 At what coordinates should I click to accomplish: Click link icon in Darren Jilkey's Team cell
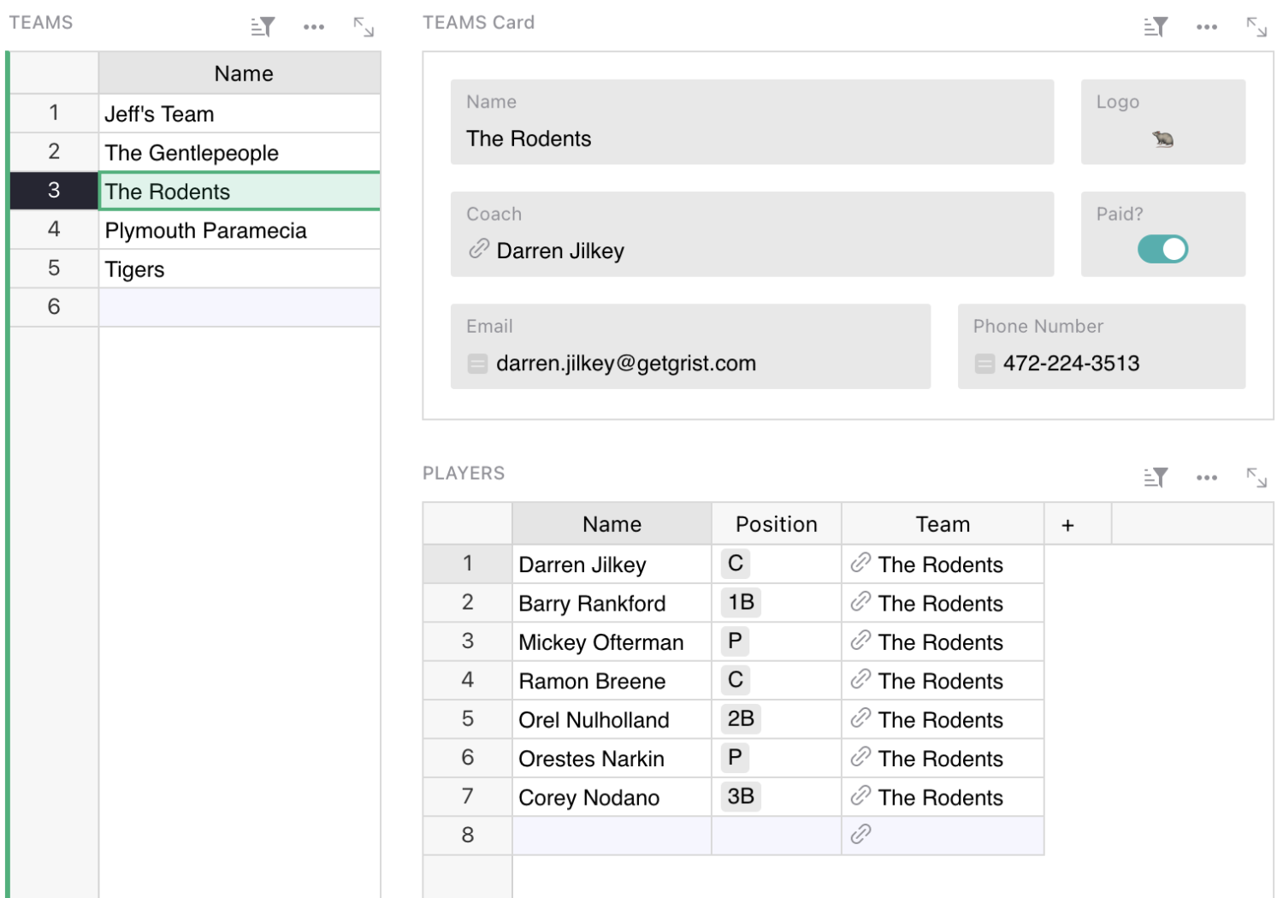point(860,563)
